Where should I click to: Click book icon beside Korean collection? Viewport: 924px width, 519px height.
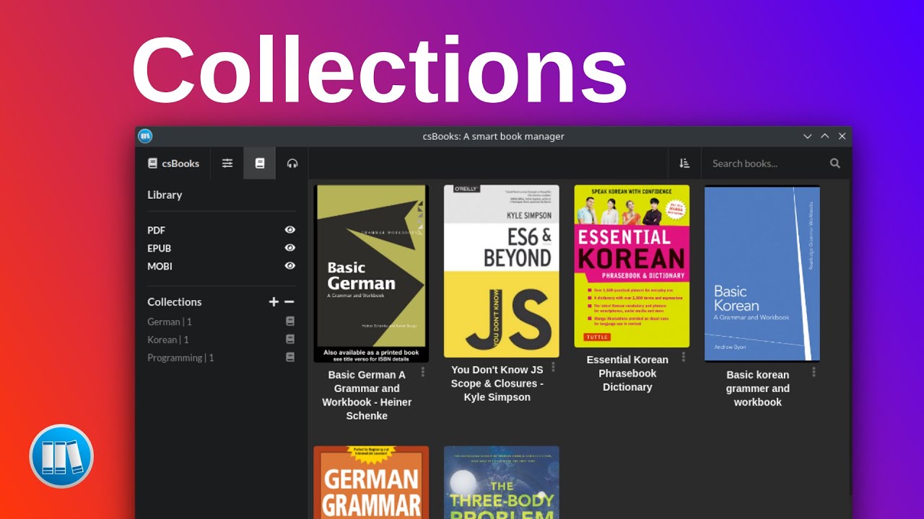click(290, 340)
